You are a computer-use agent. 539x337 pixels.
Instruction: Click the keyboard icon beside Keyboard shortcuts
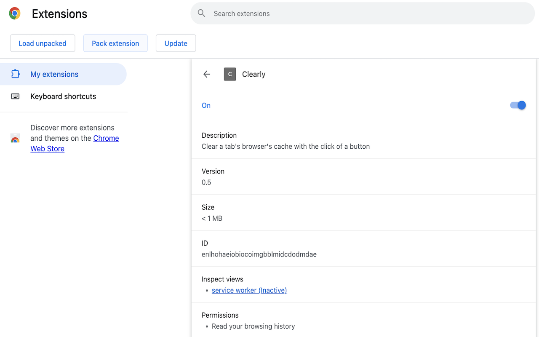tap(16, 96)
